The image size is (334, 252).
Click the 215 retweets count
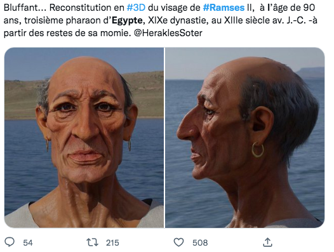pyautogui.click(x=112, y=243)
